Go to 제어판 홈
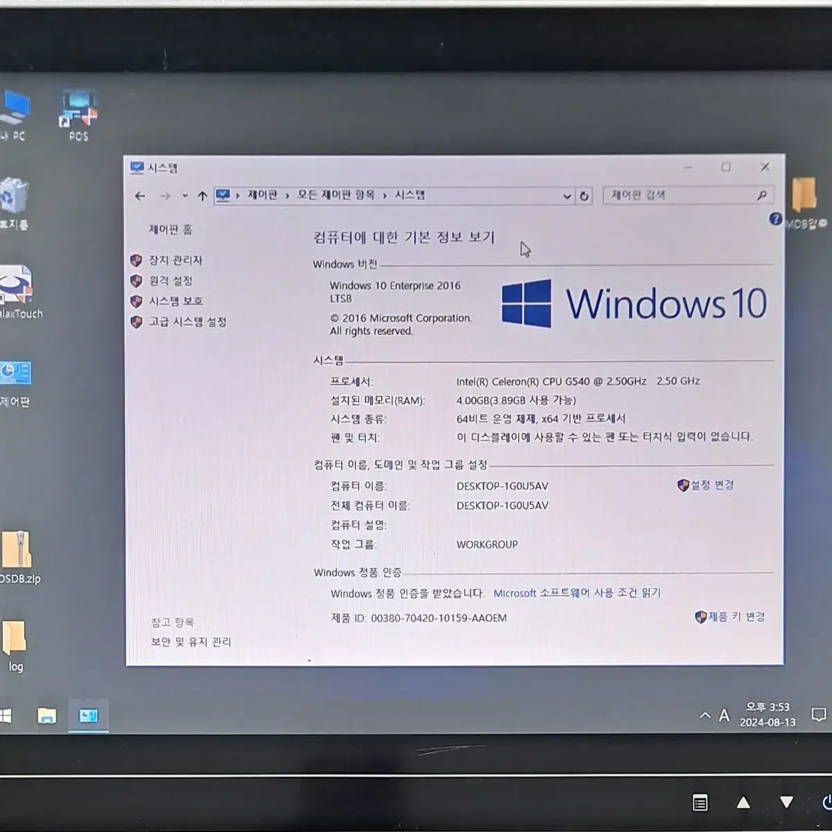The image size is (832, 832). 171,229
